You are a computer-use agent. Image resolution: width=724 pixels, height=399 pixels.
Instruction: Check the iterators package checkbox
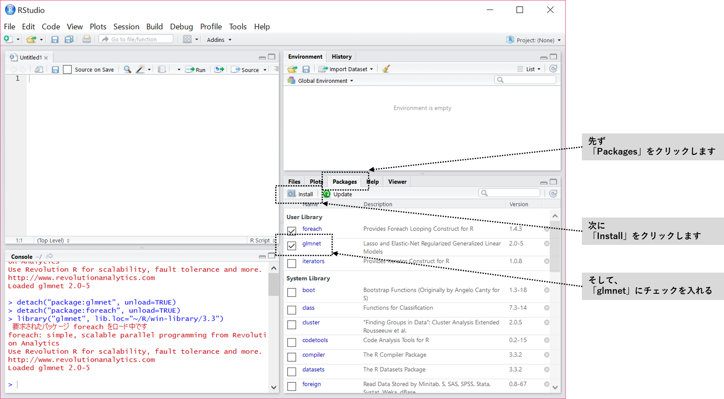pos(292,263)
